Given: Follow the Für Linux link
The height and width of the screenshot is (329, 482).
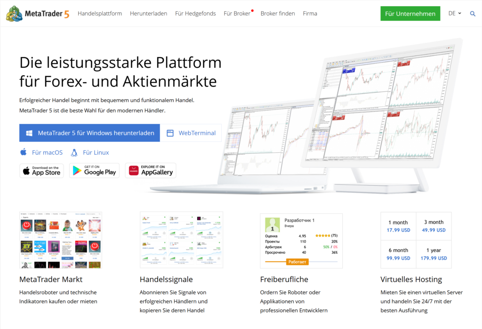Looking at the screenshot, I should tap(96, 153).
